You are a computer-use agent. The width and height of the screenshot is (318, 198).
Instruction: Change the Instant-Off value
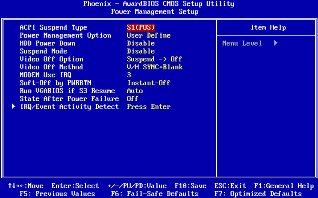[x=149, y=83]
